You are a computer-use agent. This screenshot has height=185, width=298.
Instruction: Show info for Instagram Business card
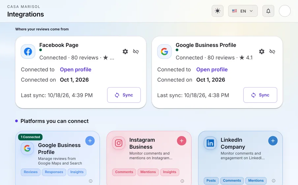click(x=182, y=181)
